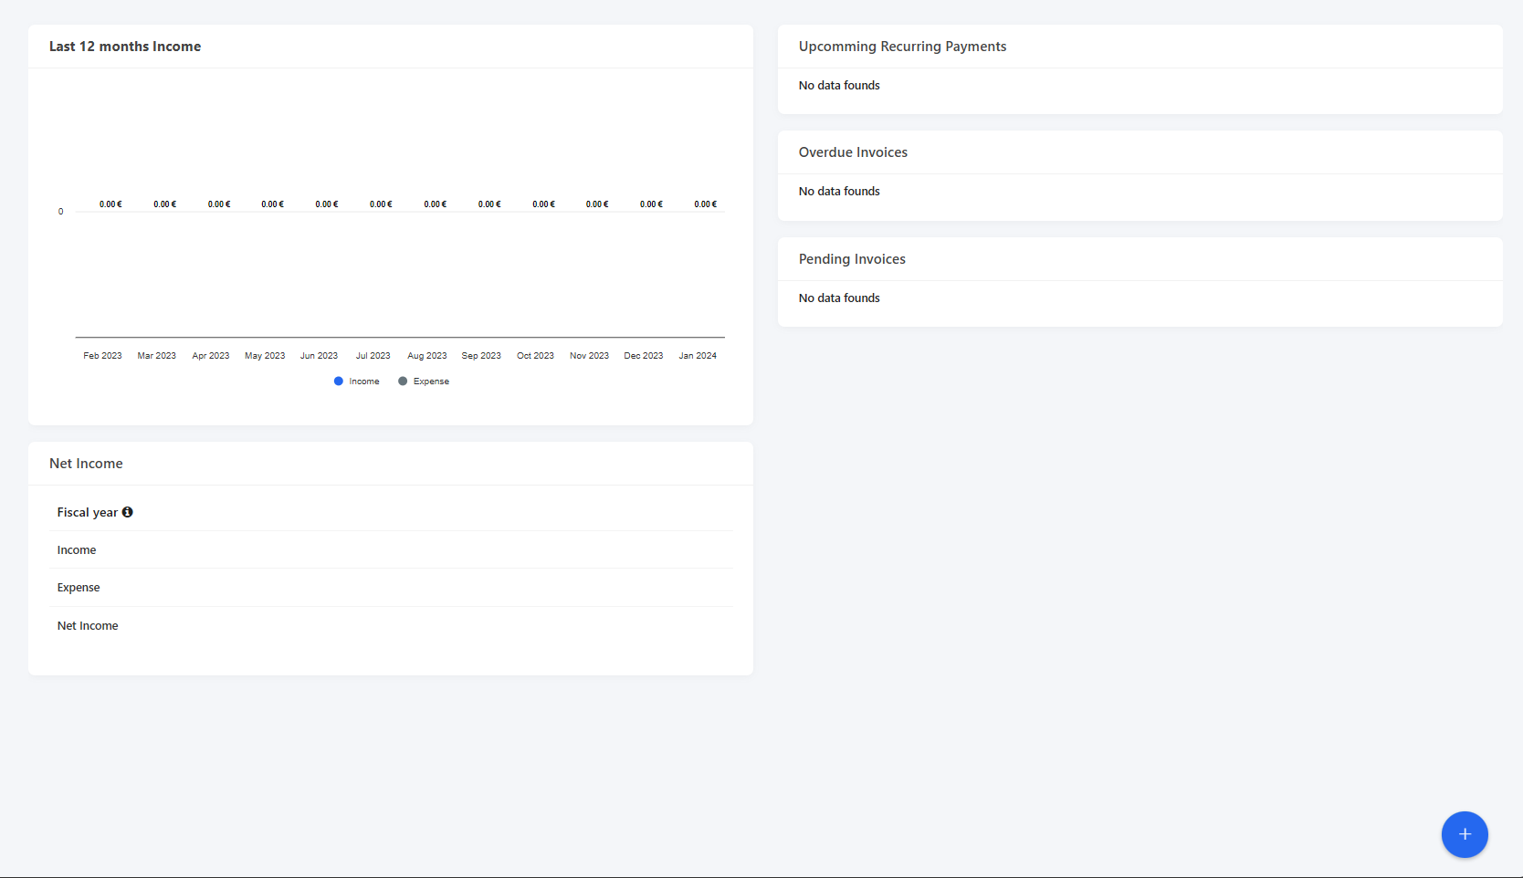Click the Last 12 months Income heading
The image size is (1523, 878).
tap(125, 47)
